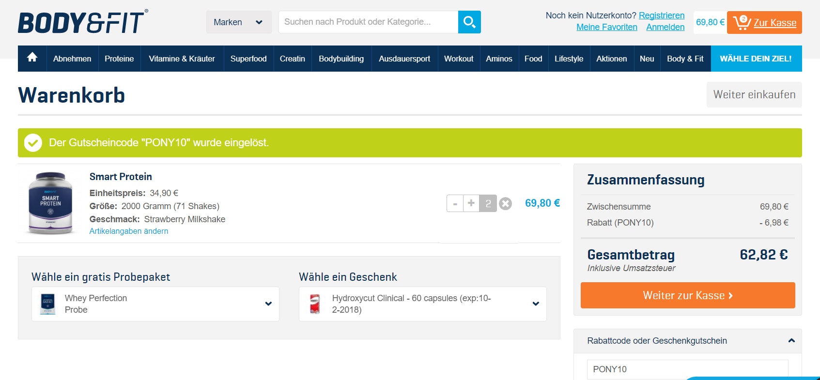The width and height of the screenshot is (820, 380).
Task: Click the shopping cart icon
Action: coord(741,22)
